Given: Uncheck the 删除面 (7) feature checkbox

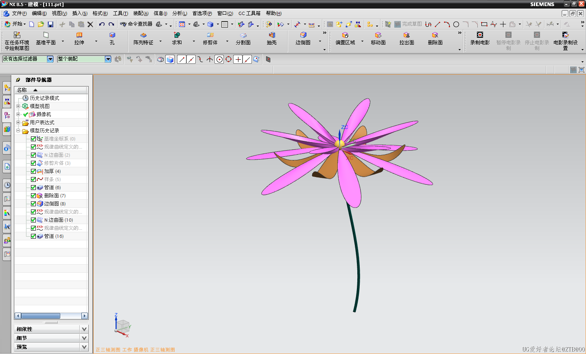Looking at the screenshot, I should pyautogui.click(x=33, y=196).
